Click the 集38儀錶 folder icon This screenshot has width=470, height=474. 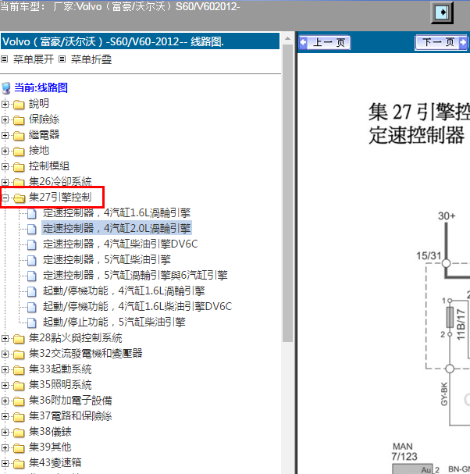pos(19,433)
